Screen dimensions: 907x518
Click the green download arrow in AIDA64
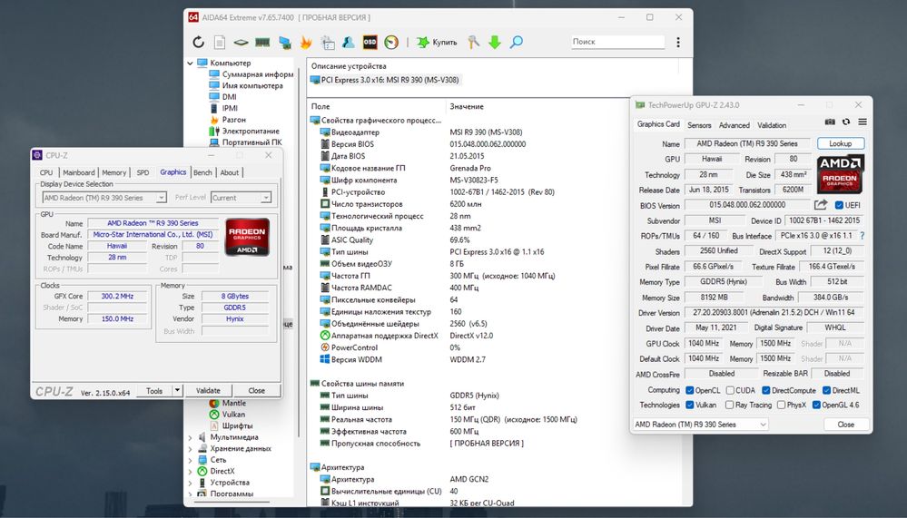(495, 42)
